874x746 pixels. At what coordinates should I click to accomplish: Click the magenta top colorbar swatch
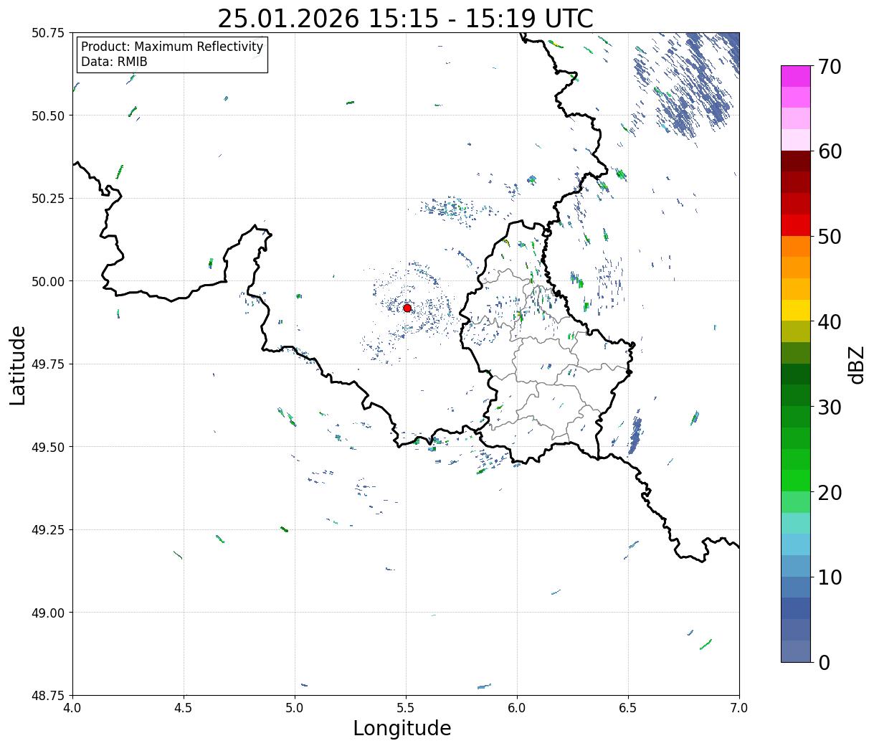tap(796, 76)
